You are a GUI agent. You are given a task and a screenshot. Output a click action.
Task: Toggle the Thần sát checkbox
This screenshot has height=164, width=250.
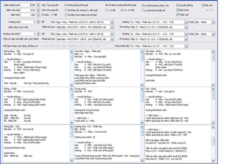(x=178, y=15)
